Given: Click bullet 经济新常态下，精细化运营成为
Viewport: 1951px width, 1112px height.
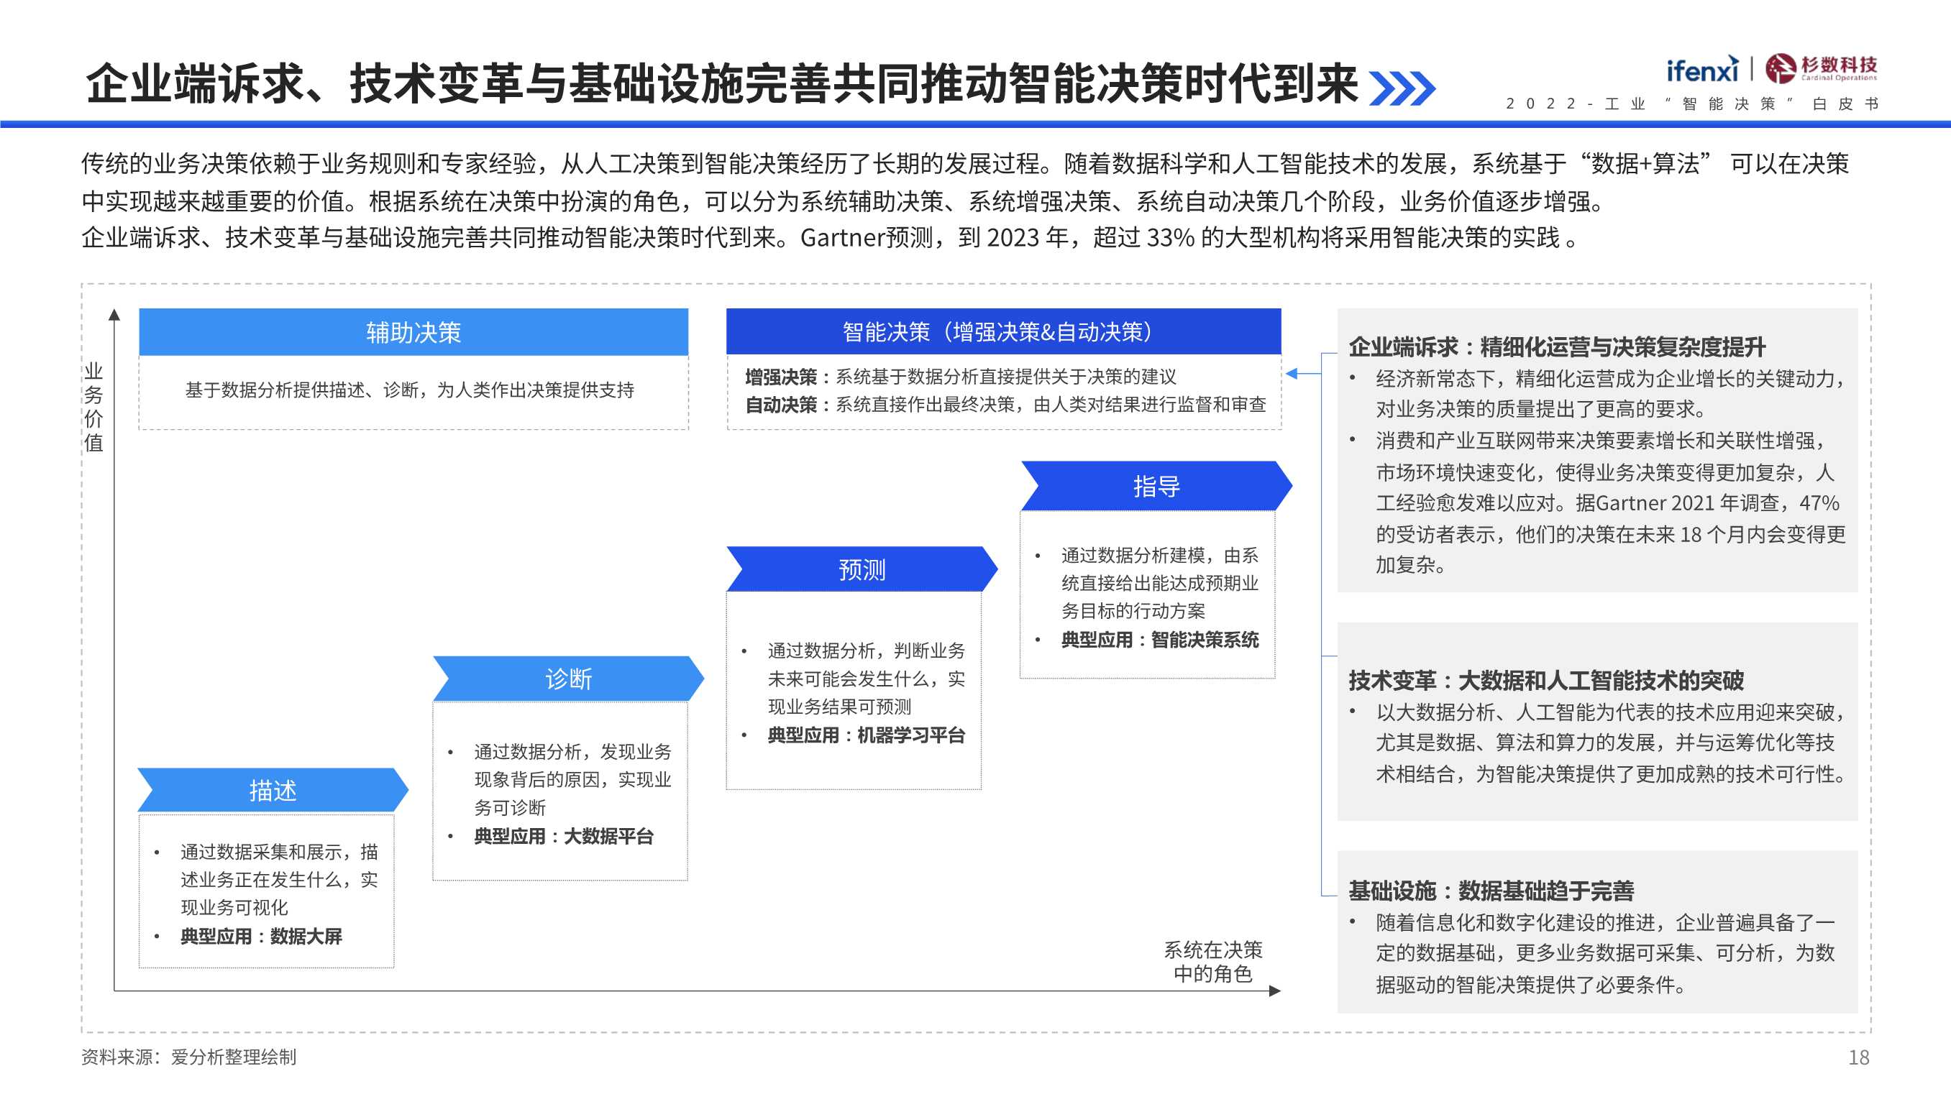Looking at the screenshot, I should [x=1610, y=394].
